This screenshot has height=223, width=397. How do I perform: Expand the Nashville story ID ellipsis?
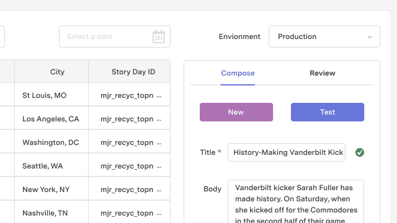click(159, 214)
